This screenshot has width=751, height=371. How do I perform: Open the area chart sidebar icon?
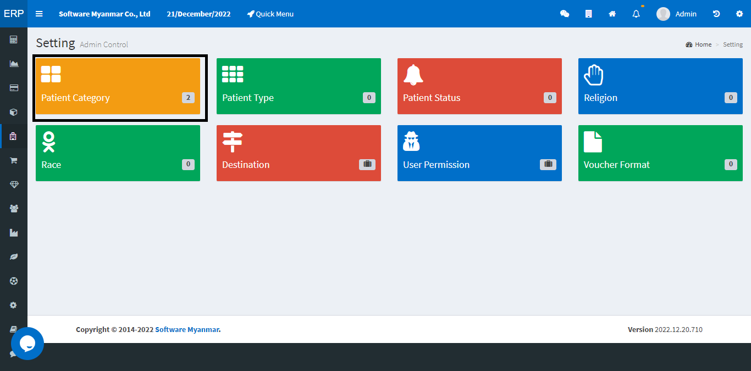click(x=14, y=64)
